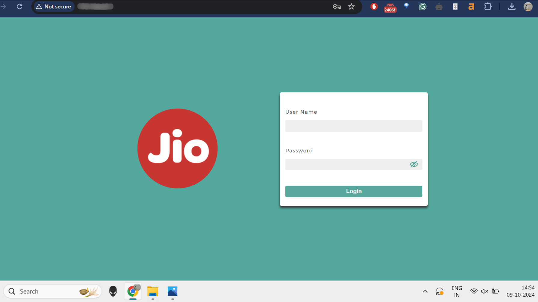
Task: Click the battery status tray icon
Action: 495,291
